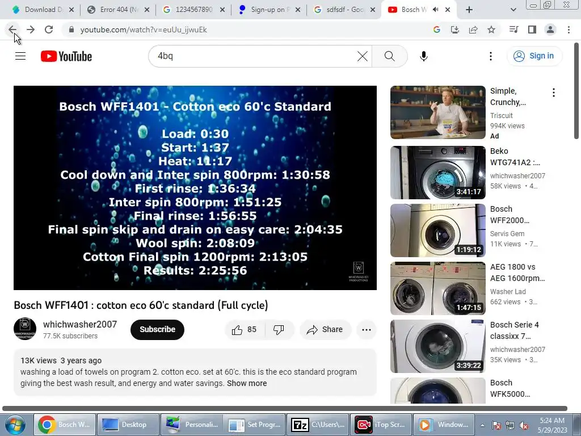581x436 pixels.
Task: Open options menu for the Triscuit ad
Action: tap(554, 93)
